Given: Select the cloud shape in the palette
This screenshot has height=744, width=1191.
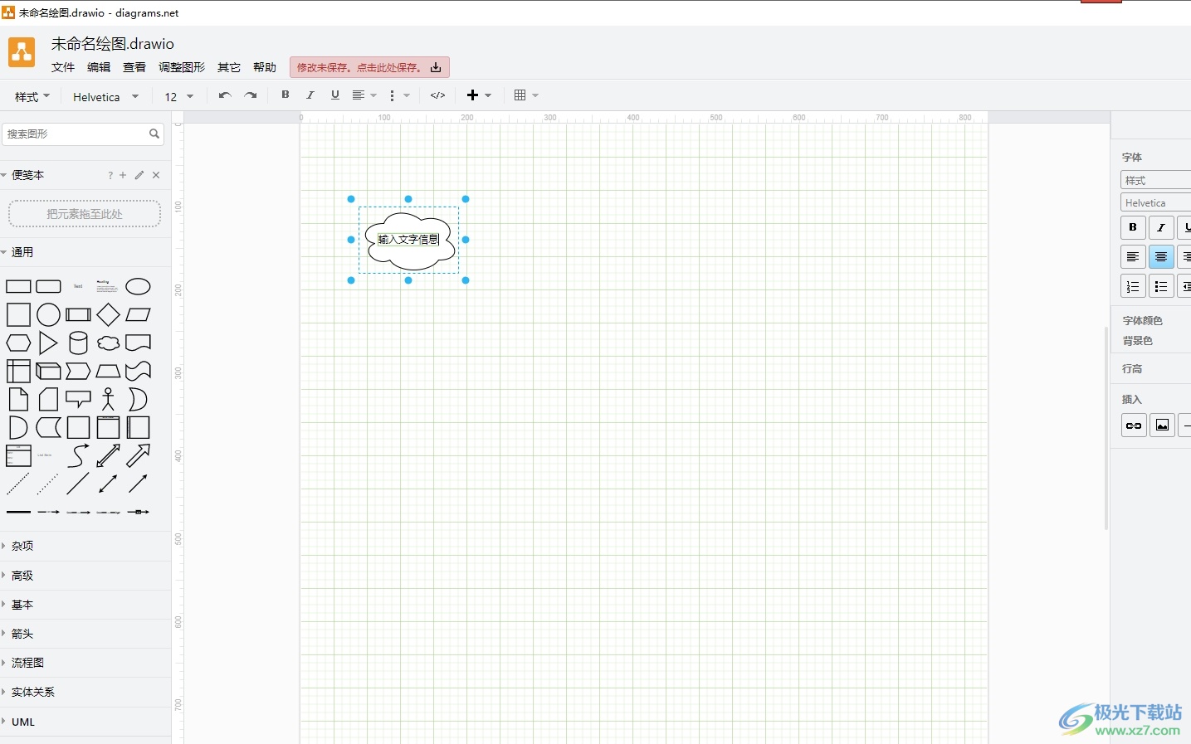Looking at the screenshot, I should tap(108, 343).
